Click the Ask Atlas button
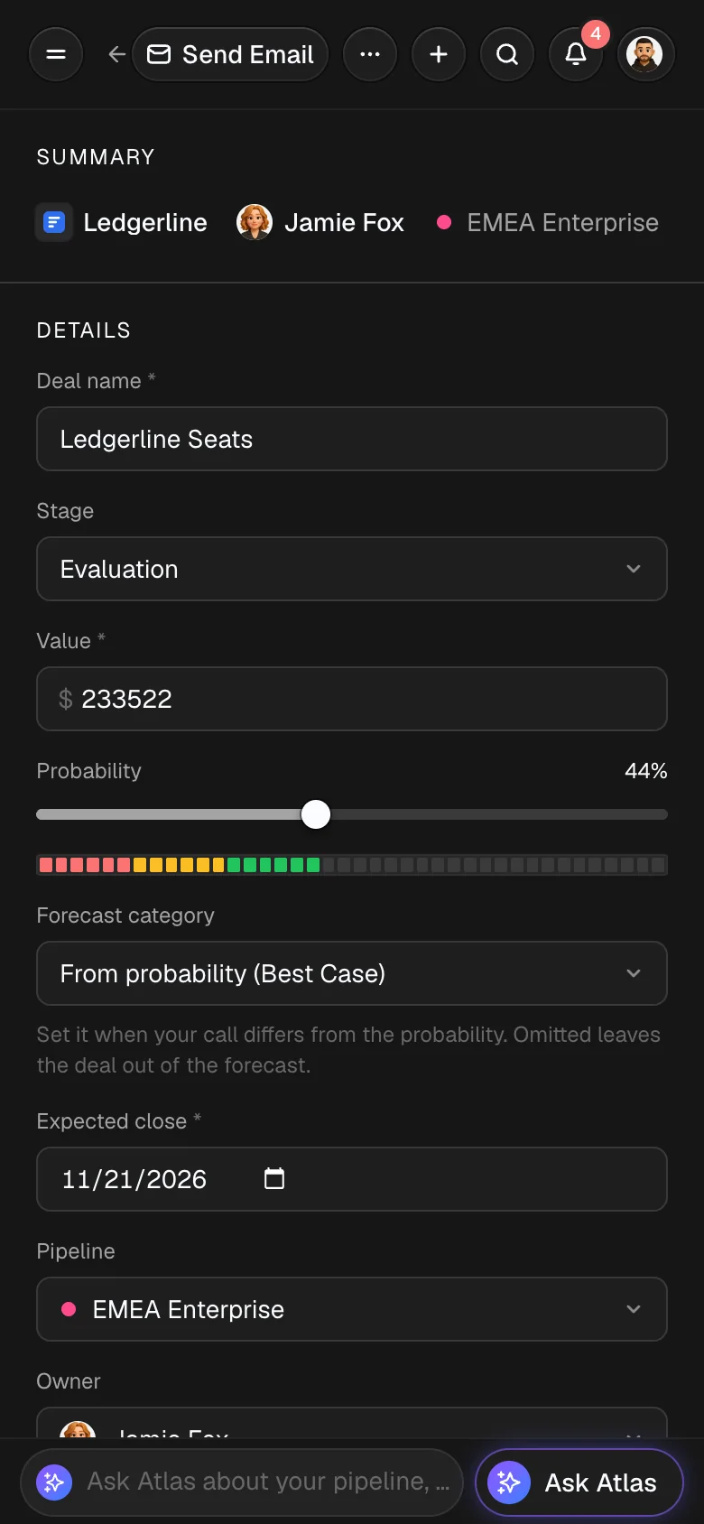Screen dimensions: 704x1524 [579, 1482]
